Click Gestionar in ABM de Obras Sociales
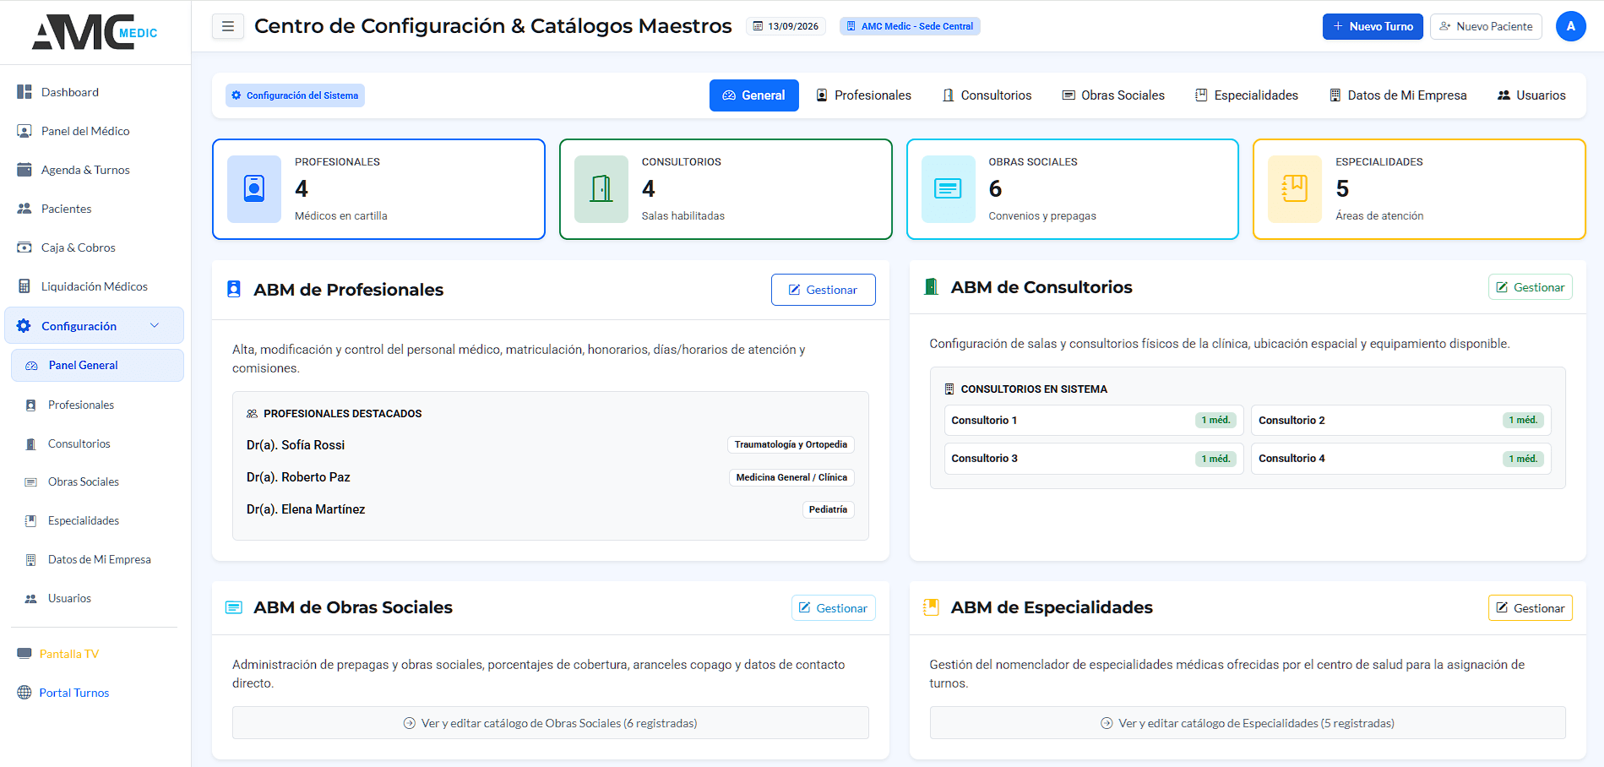This screenshot has height=767, width=1604. (834, 608)
